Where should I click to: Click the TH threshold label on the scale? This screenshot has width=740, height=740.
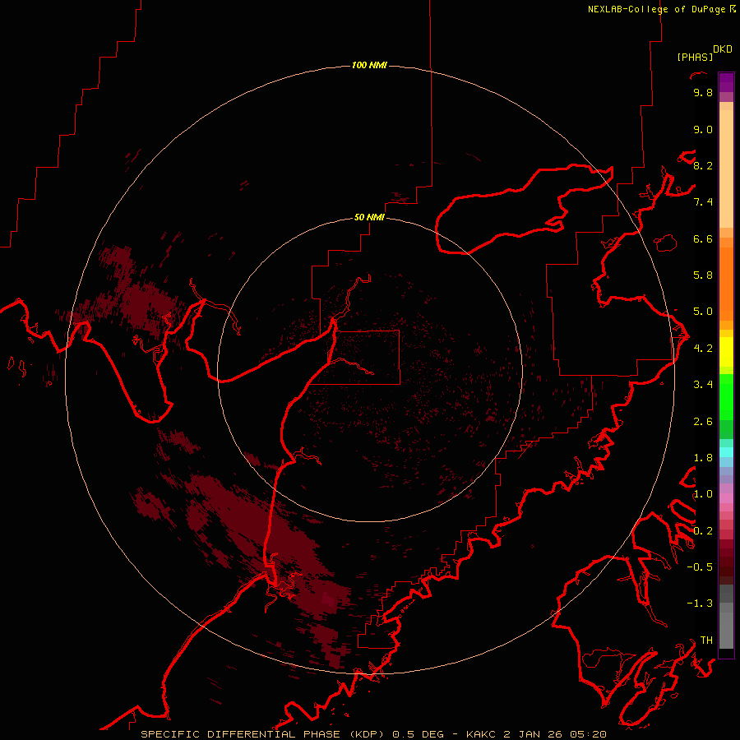coord(706,641)
